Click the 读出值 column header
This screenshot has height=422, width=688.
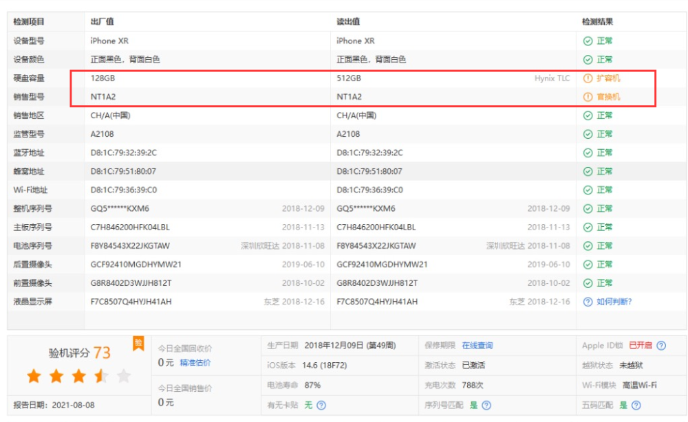pos(348,22)
